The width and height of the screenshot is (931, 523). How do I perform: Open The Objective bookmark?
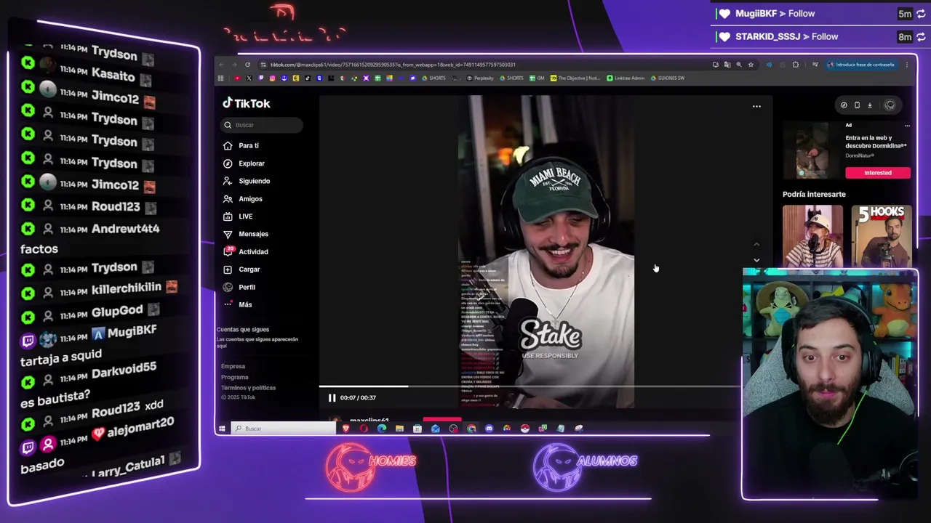tap(575, 78)
